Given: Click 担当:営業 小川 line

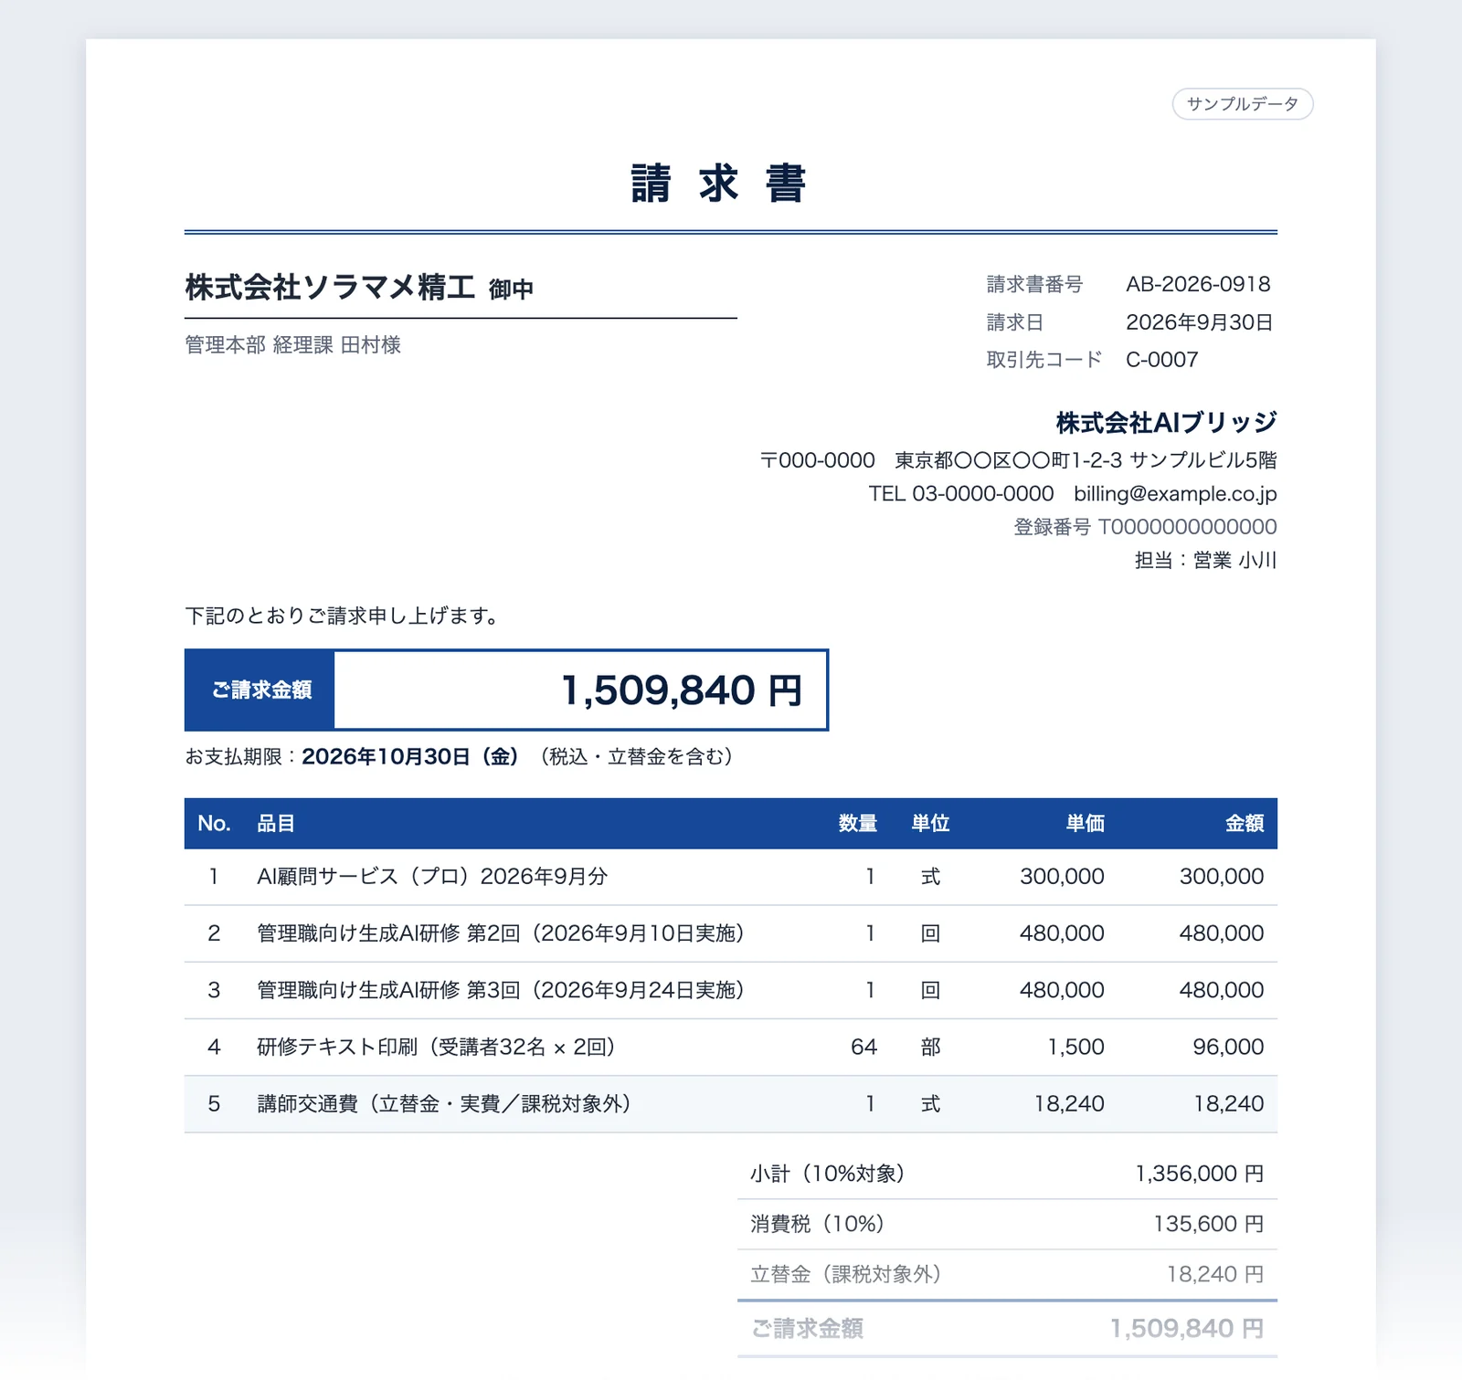Looking at the screenshot, I should click(1205, 560).
